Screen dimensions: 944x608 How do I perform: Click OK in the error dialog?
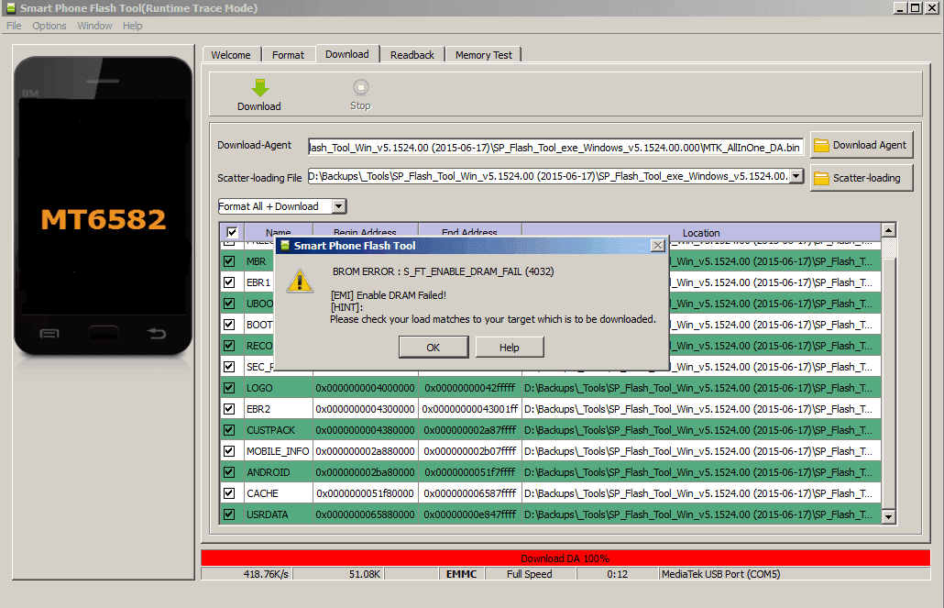point(434,347)
